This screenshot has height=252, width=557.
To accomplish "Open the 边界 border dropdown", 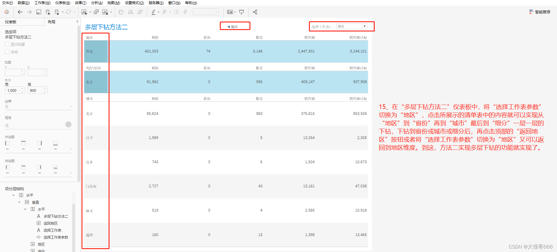I will click(38, 107).
